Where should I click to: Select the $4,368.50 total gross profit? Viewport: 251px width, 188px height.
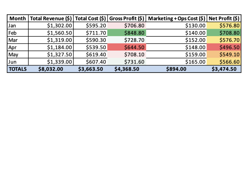click(127, 69)
